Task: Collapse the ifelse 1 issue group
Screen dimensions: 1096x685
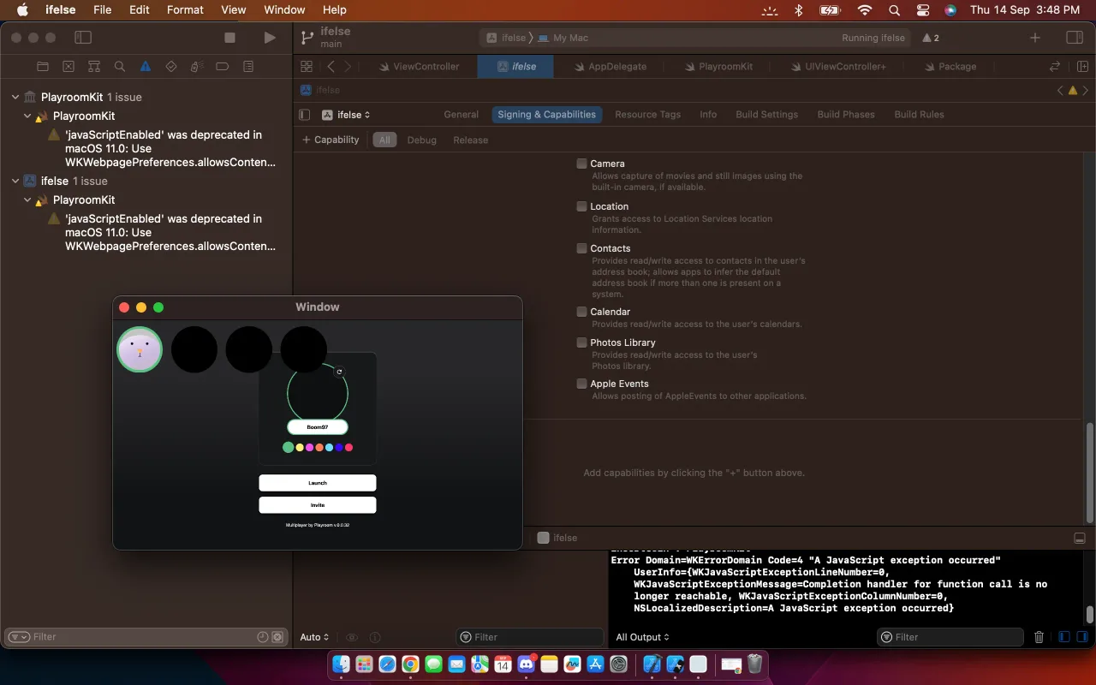Action: pos(15,181)
